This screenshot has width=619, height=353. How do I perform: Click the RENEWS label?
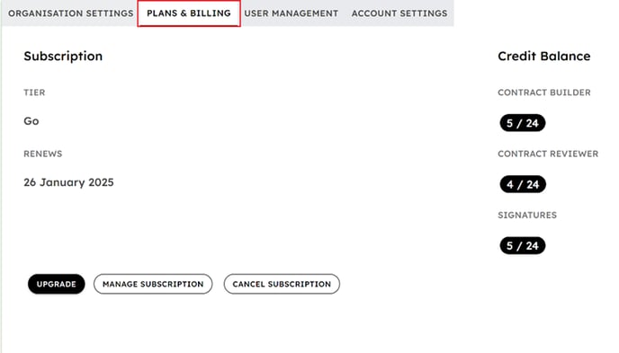pos(43,154)
